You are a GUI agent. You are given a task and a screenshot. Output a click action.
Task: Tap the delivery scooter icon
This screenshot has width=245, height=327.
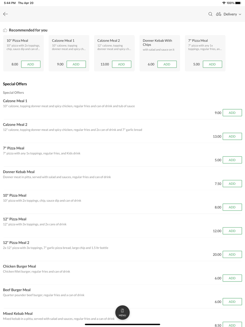pyautogui.click(x=218, y=14)
